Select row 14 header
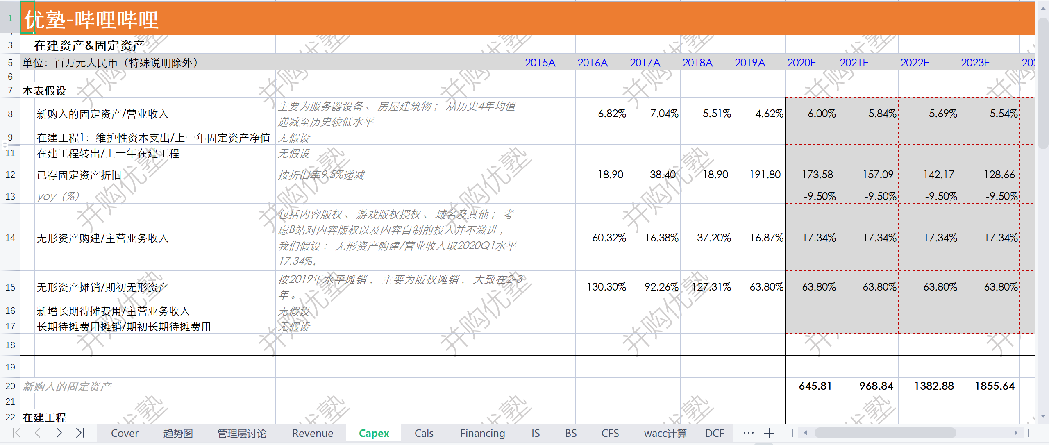 (x=10, y=238)
